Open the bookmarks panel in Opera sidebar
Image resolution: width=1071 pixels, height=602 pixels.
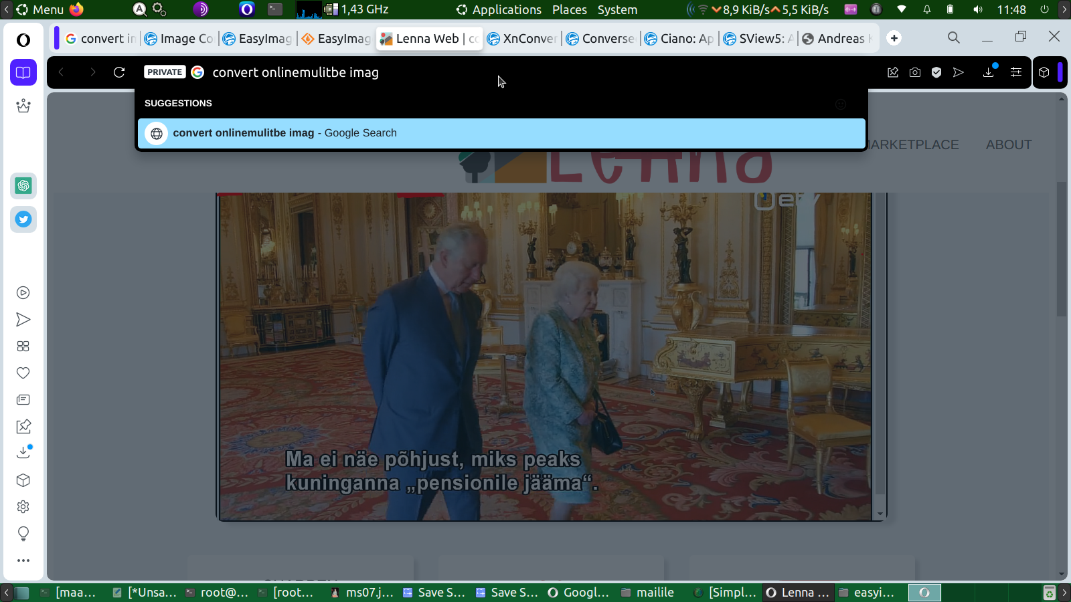pos(23,72)
